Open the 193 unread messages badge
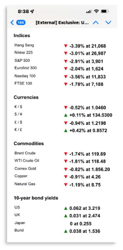The width and height of the screenshot is (123, 250). coord(21,23)
